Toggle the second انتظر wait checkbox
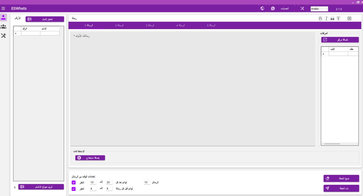This screenshot has width=363, height=196. tap(74, 189)
